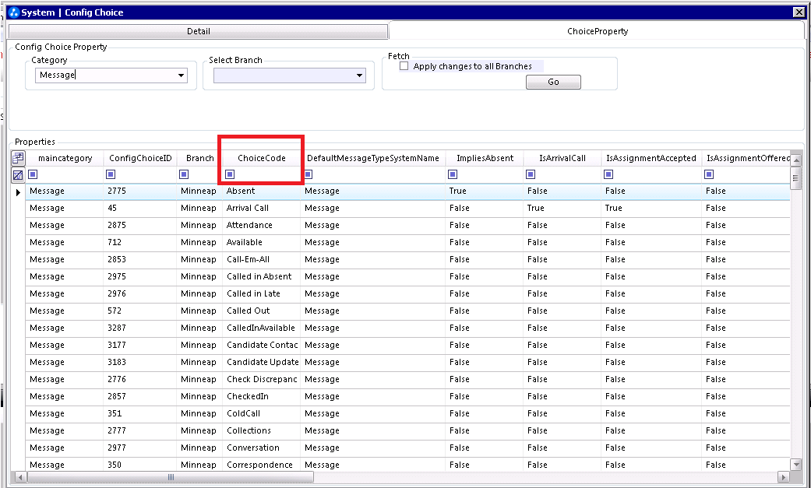Click the Go button
Image resolution: width=811 pixels, height=488 pixels.
(x=553, y=82)
